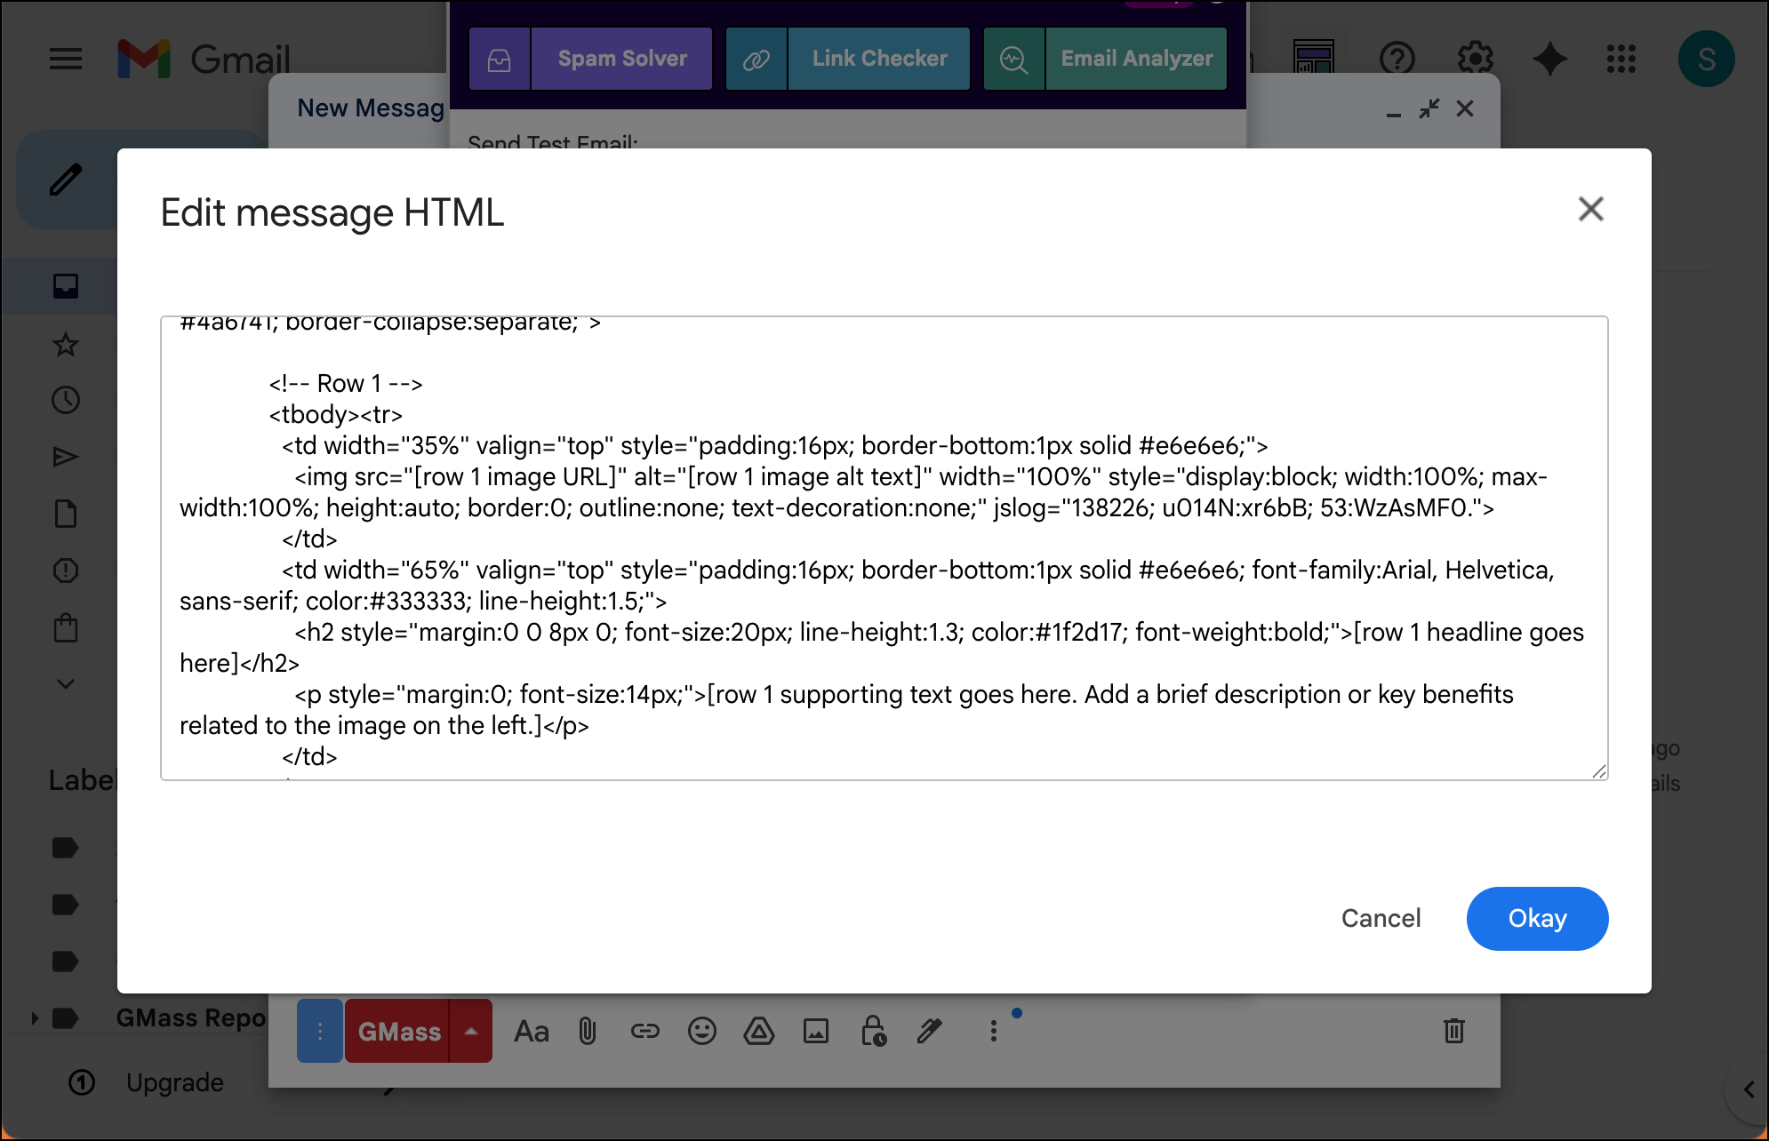Image resolution: width=1769 pixels, height=1141 pixels.
Task: Click the insert photo icon
Action: [x=815, y=1031]
